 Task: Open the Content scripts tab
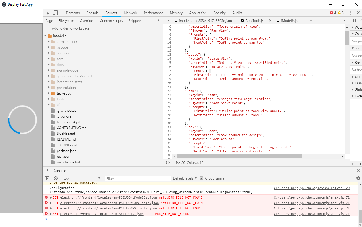tap(111, 21)
